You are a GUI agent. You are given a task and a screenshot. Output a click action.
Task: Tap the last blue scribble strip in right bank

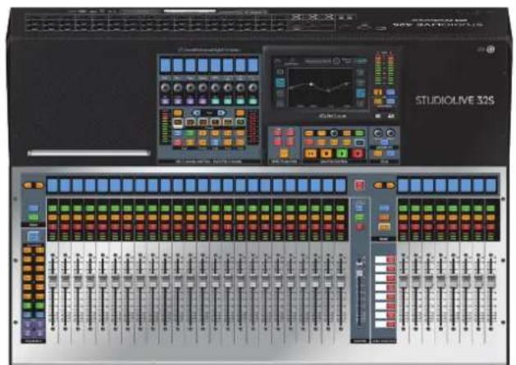point(491,185)
